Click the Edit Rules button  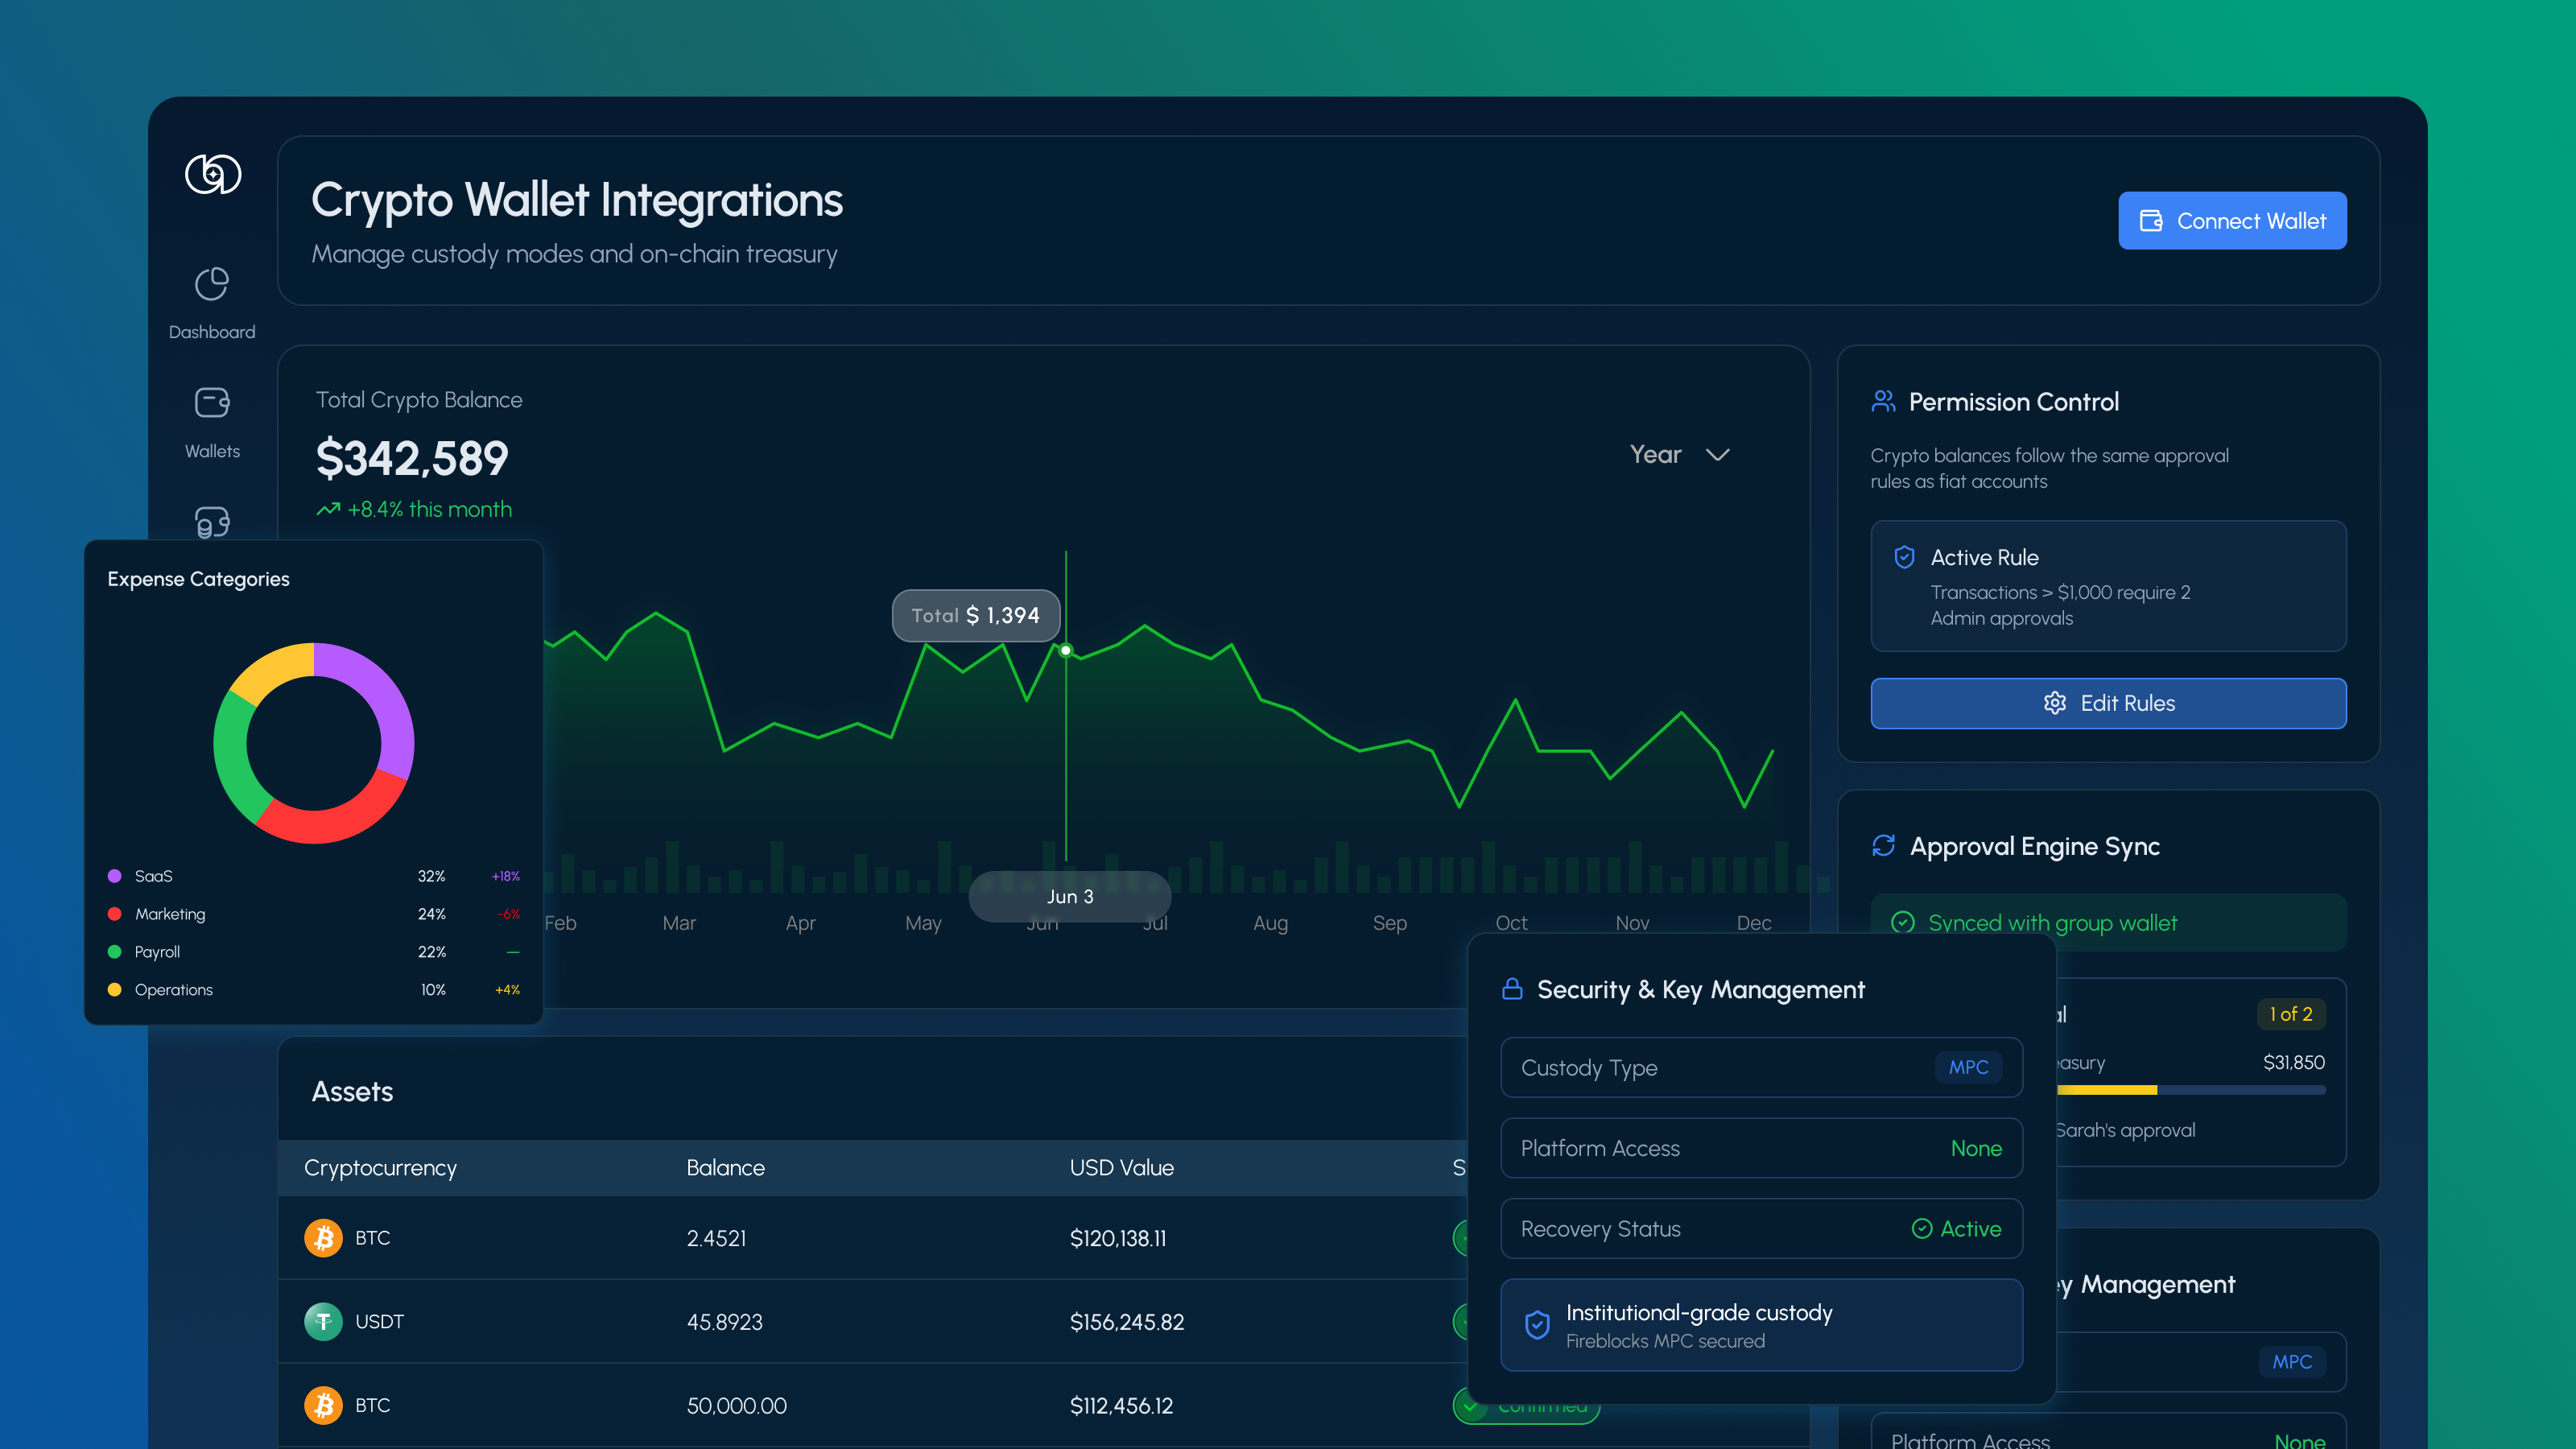pos(2108,703)
